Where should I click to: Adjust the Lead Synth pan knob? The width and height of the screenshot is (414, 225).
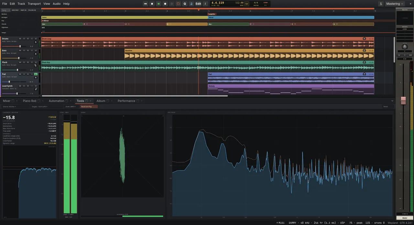pyautogui.click(x=36, y=89)
